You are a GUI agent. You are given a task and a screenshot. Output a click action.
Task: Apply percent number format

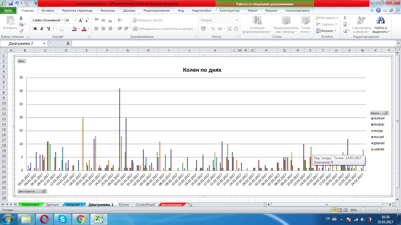click(x=213, y=29)
